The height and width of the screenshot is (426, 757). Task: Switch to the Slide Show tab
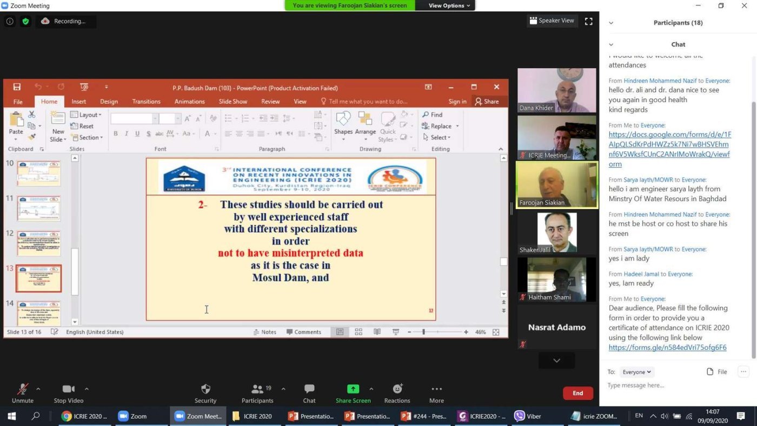tap(233, 101)
